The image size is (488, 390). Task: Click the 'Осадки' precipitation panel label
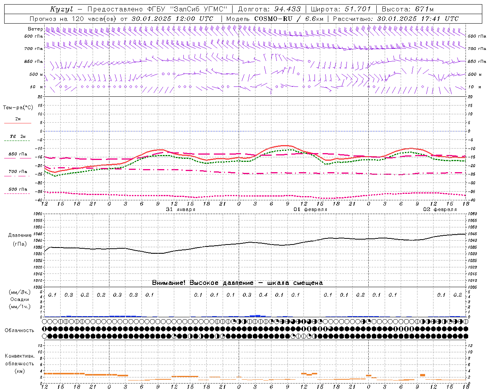[x=19, y=299]
